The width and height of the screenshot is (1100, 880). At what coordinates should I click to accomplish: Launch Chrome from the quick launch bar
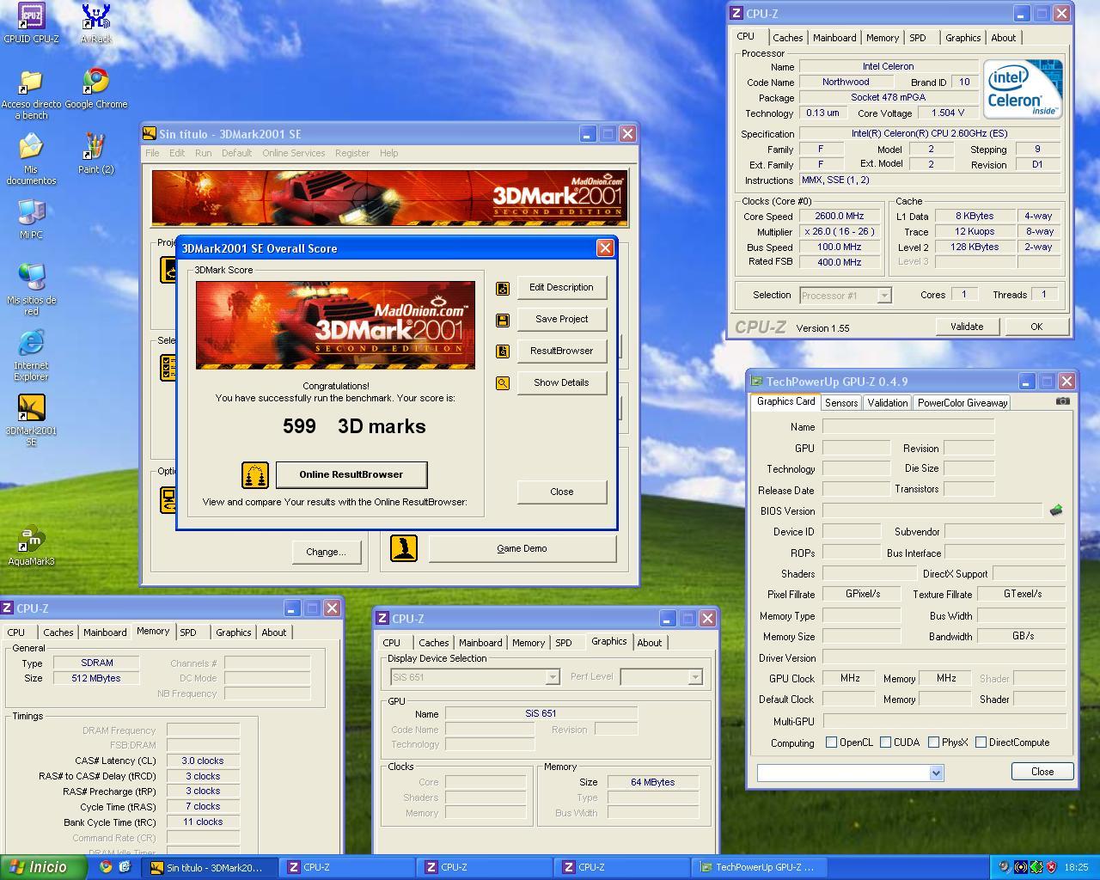tap(106, 867)
